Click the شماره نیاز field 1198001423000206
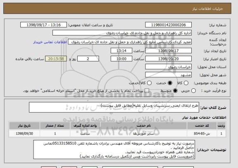 168,25
